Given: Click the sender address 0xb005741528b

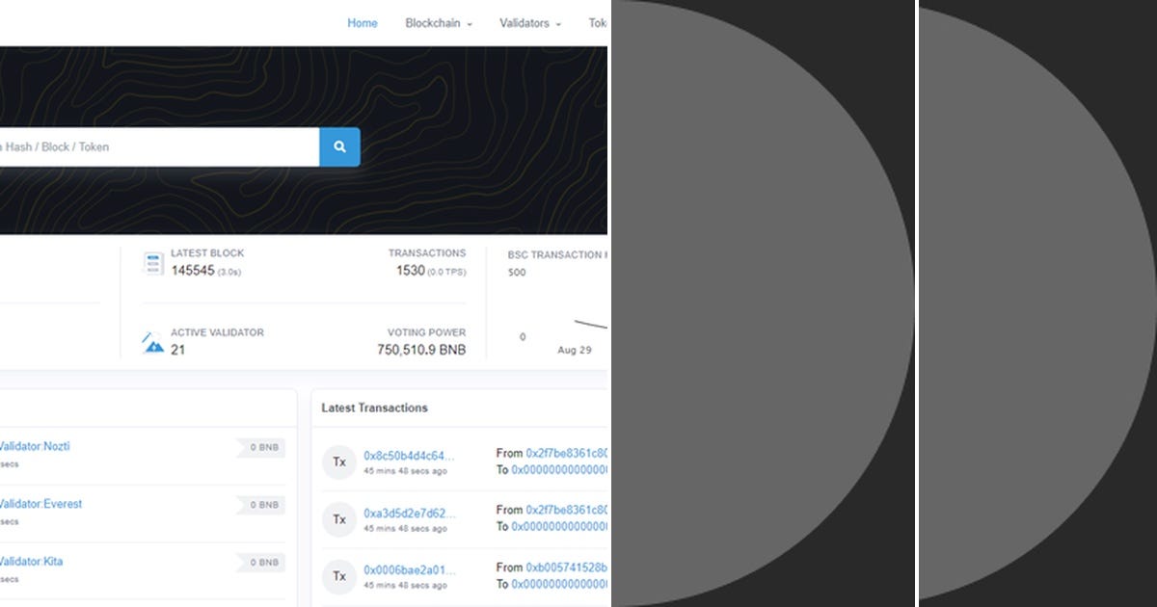Looking at the screenshot, I should tap(567, 567).
